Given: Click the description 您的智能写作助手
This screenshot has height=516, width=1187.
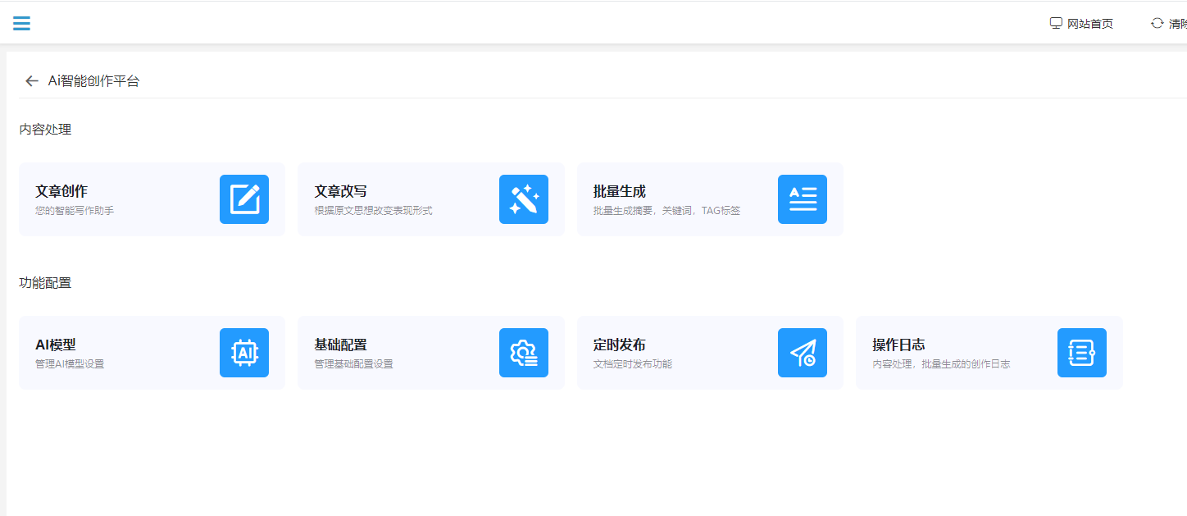Looking at the screenshot, I should point(75,211).
